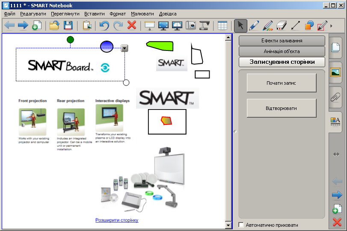Delete selected object with red X toolbar icon
The width and height of the screenshot is (347, 231).
[x=132, y=25]
